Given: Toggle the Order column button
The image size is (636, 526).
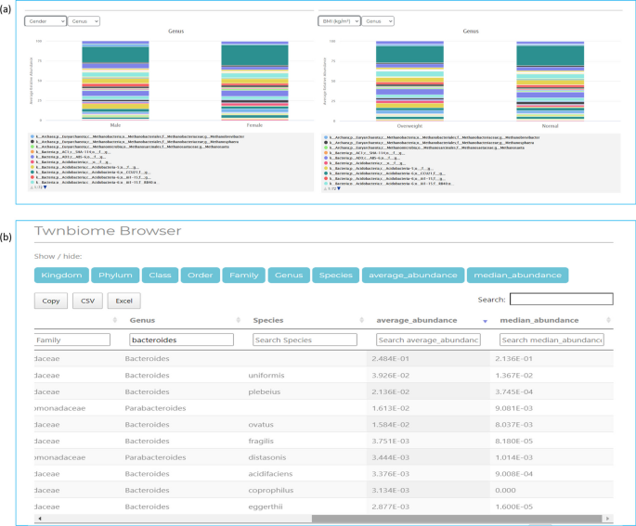Looking at the screenshot, I should pyautogui.click(x=201, y=276).
